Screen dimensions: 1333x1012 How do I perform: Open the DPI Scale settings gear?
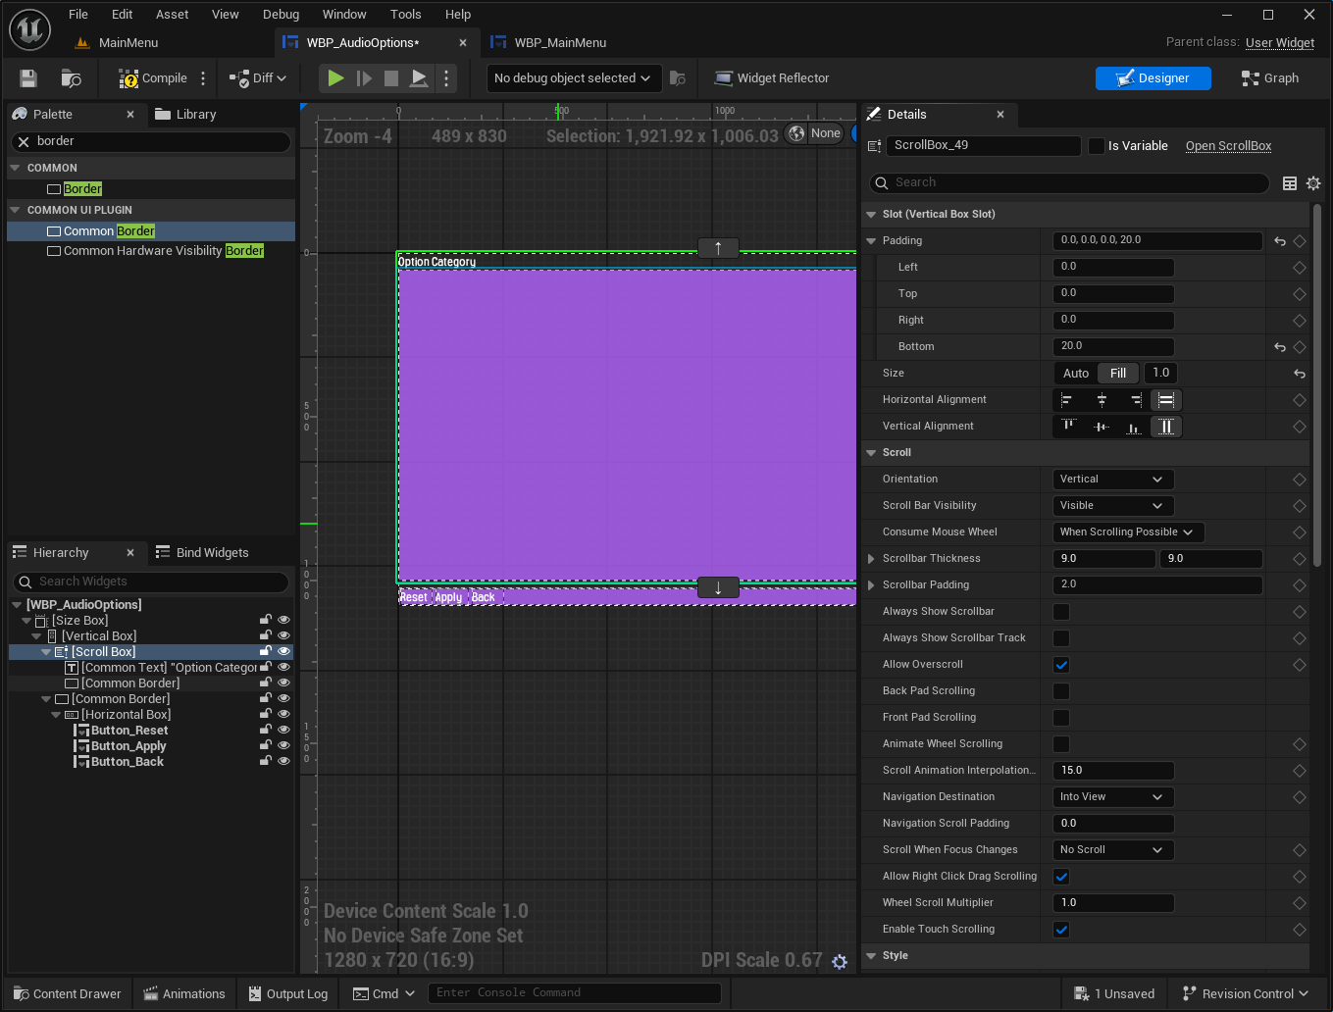[x=840, y=962]
